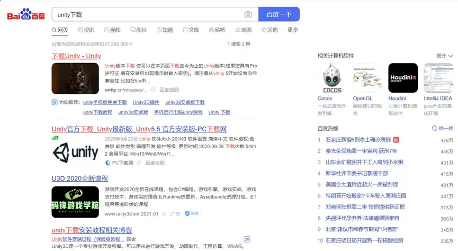458x251 pixels.
Task: Open hot item 美国会大厦附近起火一度被封锁
Action: pyautogui.click(x=362, y=185)
